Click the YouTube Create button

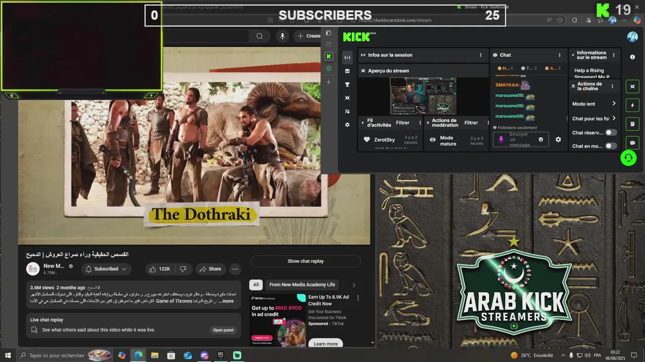(x=308, y=36)
